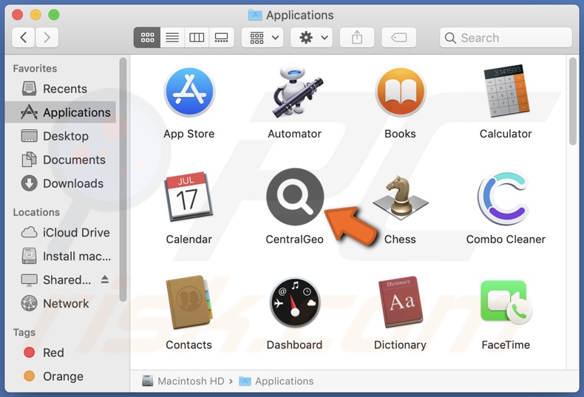
Task: Click the main file area scrollbar
Action: pos(573,101)
